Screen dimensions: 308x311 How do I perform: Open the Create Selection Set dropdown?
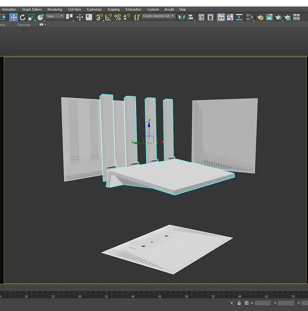point(158,16)
